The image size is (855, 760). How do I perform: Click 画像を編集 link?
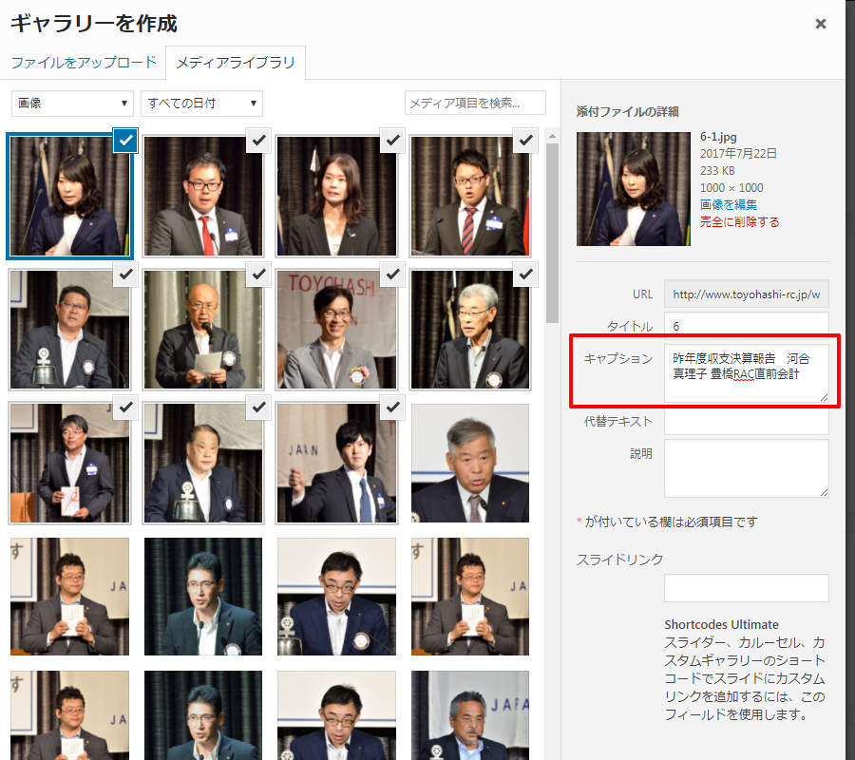click(729, 204)
